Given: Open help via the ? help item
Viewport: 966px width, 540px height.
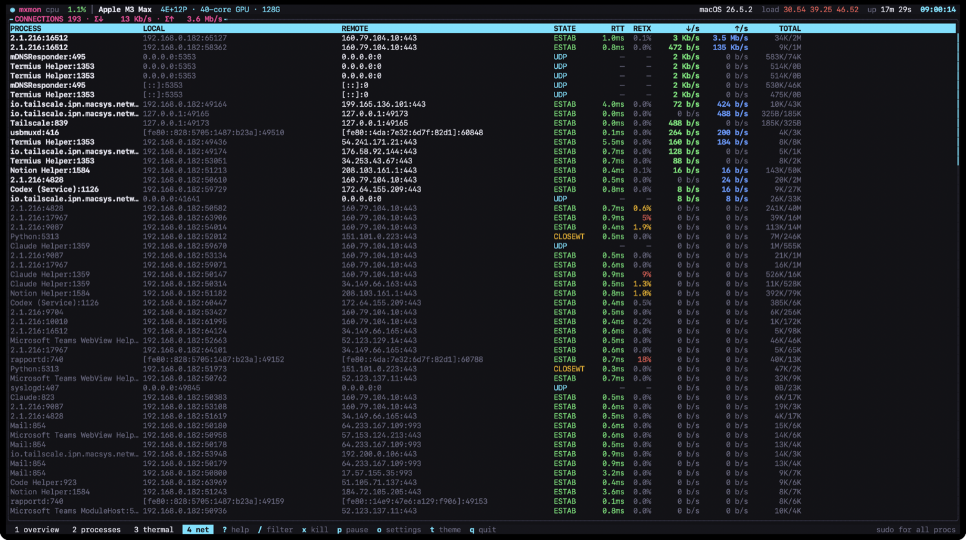Looking at the screenshot, I should point(236,530).
